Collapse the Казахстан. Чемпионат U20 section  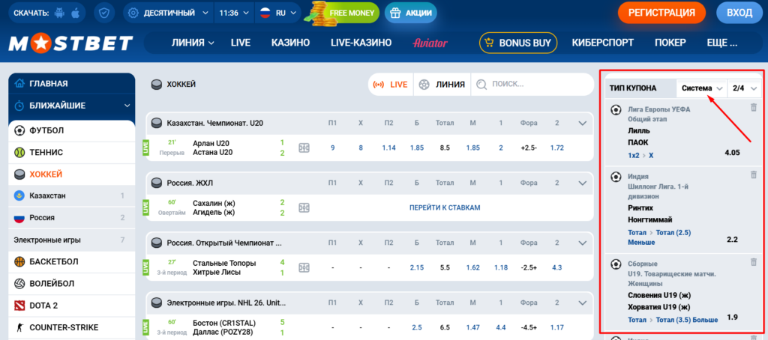click(x=583, y=123)
